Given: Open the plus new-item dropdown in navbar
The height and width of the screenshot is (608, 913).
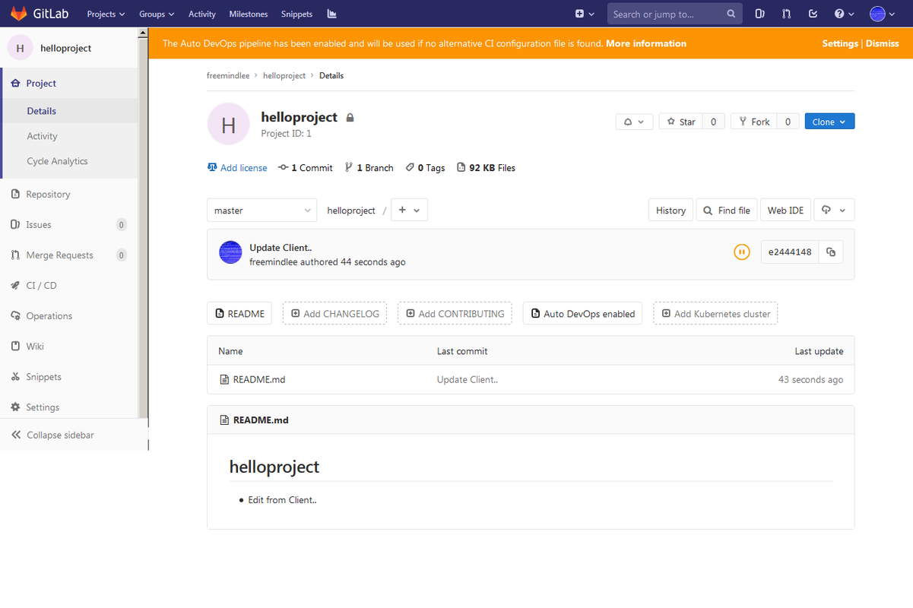Looking at the screenshot, I should tap(584, 14).
